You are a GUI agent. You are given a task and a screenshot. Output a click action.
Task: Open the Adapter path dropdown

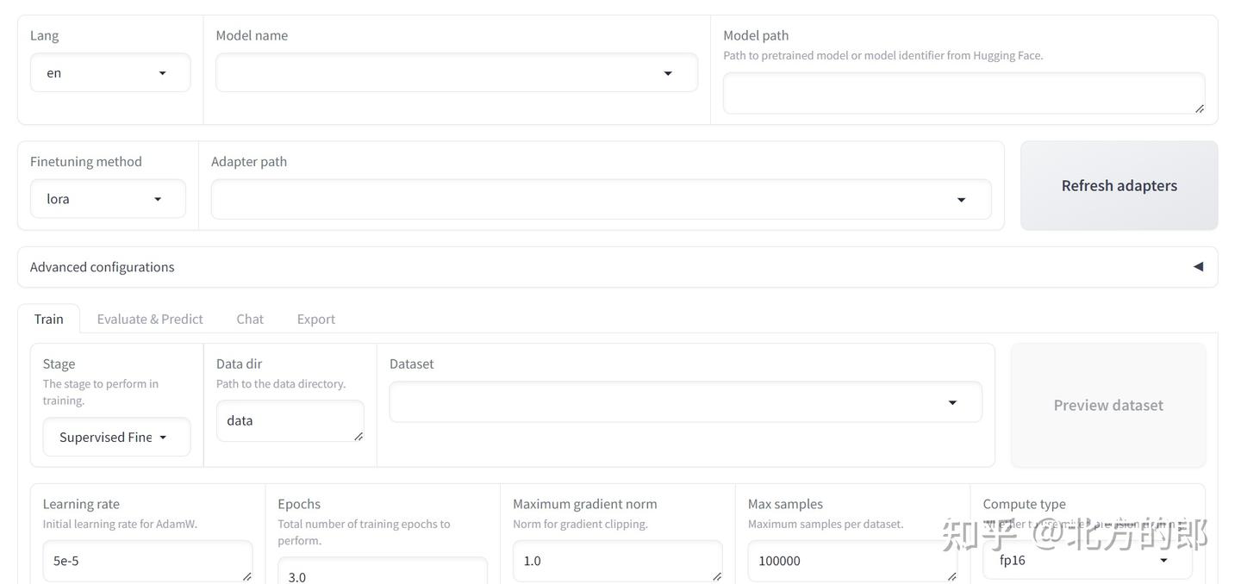tap(601, 200)
